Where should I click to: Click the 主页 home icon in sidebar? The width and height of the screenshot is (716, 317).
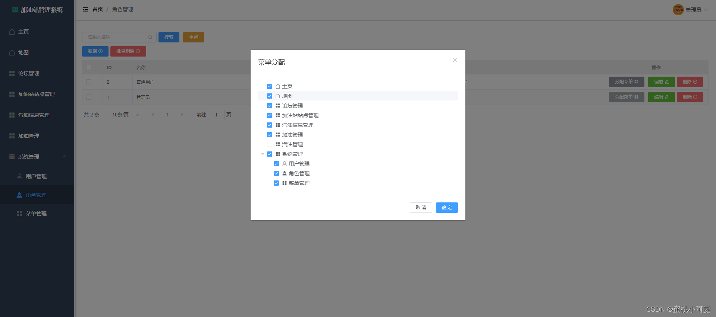coord(12,32)
